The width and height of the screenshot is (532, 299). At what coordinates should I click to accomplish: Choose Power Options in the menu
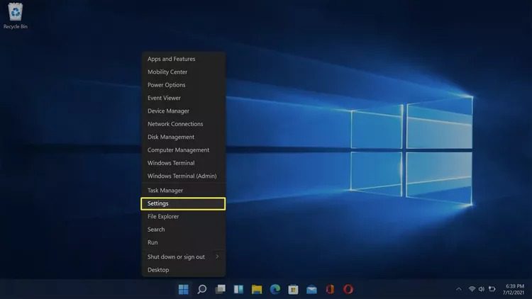(184, 85)
